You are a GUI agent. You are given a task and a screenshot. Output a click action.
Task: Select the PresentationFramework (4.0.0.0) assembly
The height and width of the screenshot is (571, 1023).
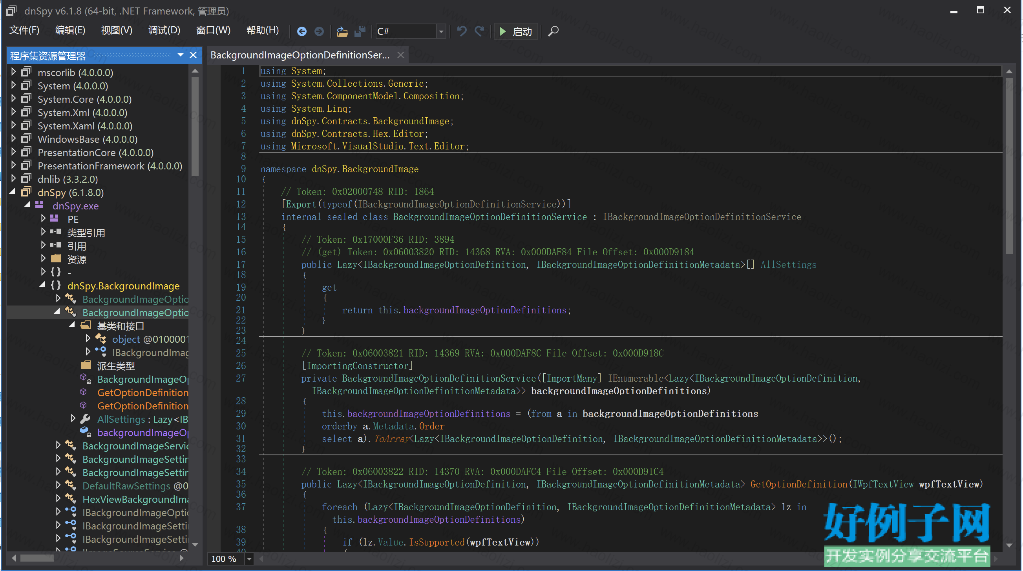click(x=110, y=166)
